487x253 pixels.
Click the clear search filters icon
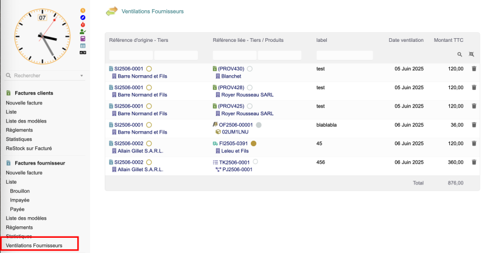point(471,55)
